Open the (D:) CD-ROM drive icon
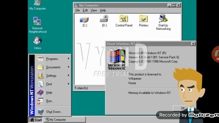Screen dimensions: 219x123 104,18
